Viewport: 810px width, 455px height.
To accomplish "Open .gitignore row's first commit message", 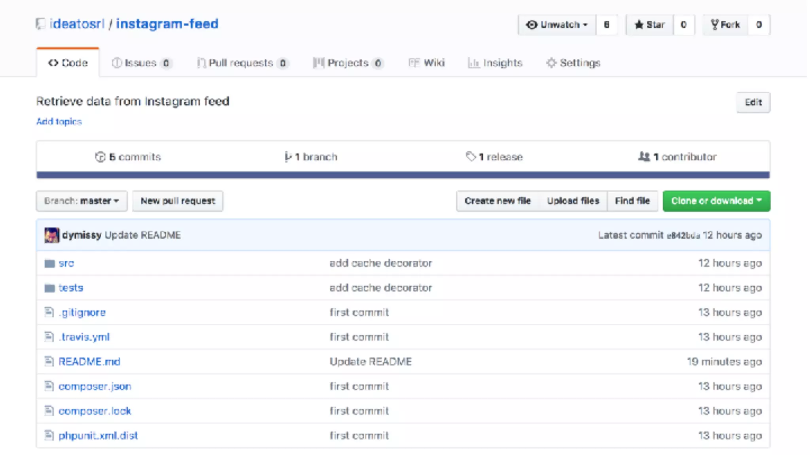I will (x=359, y=312).
